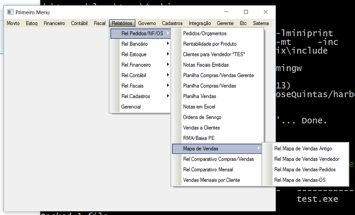The width and height of the screenshot is (355, 215).
Task: Choose Pedidos/Orçamentos report
Action: click(205, 33)
